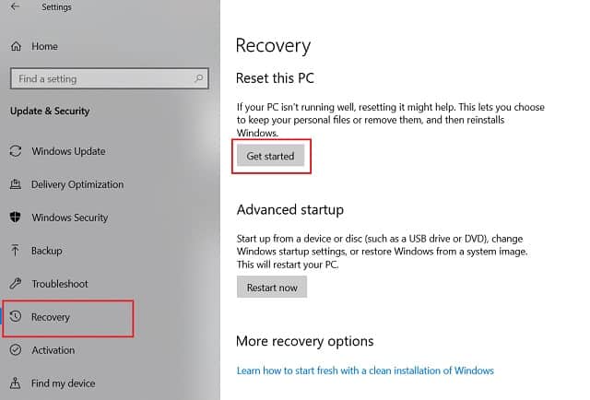Click inside the Find a setting field
This screenshot has width=590, height=400.
[109, 78]
